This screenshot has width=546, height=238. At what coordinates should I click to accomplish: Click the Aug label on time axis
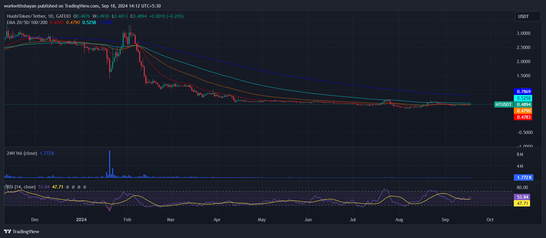point(399,220)
